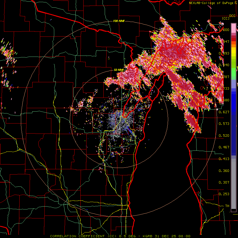Select the NEXLAB-College of DuPage title text
Screen dimensions: 238x238
[211, 3]
